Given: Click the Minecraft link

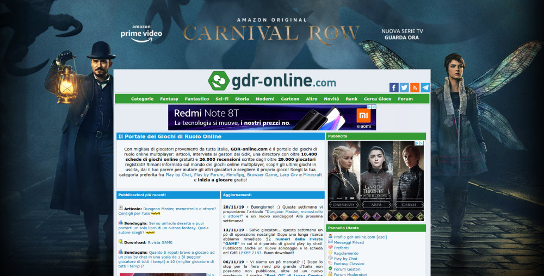Looking at the screenshot, I should pyautogui.click(x=313, y=175).
